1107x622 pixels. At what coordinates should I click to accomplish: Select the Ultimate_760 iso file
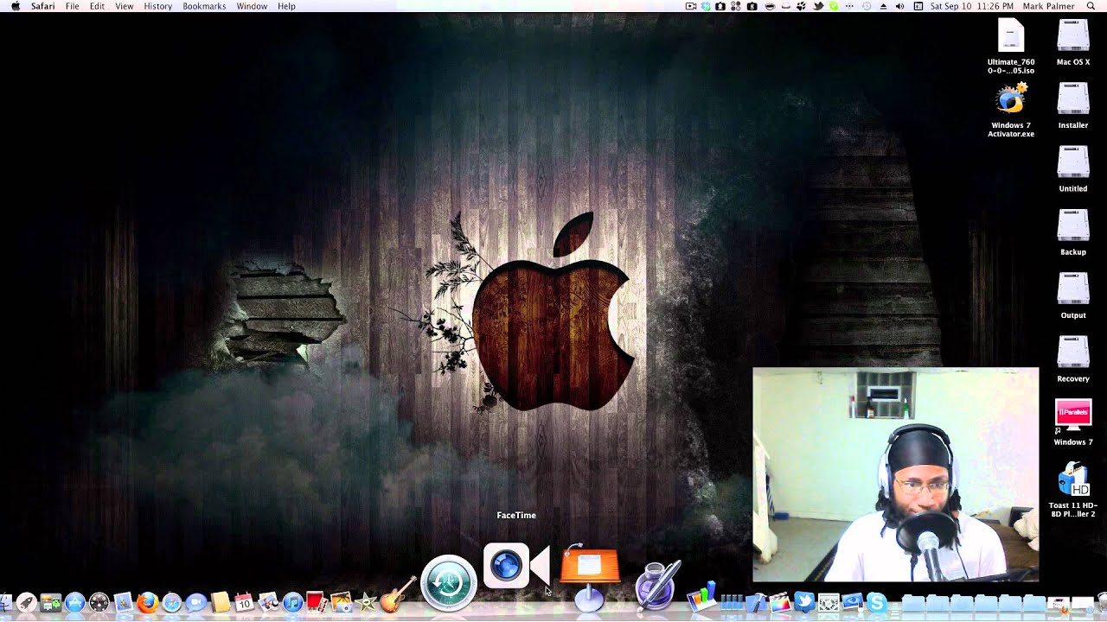tap(1011, 46)
